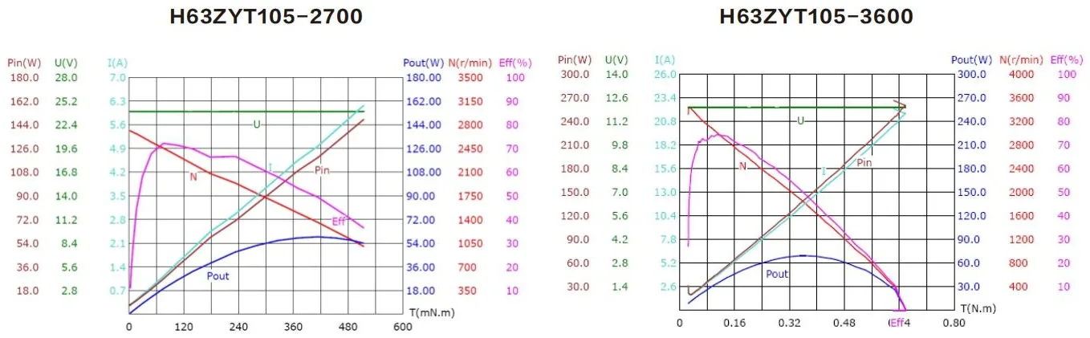Viewport: 1090px width, 338px height.
Task: Select the 20.8 current axis value
Action: click(665, 122)
